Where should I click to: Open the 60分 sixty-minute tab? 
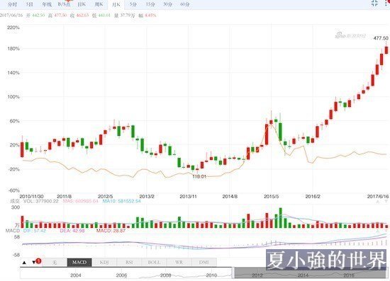tap(184, 4)
